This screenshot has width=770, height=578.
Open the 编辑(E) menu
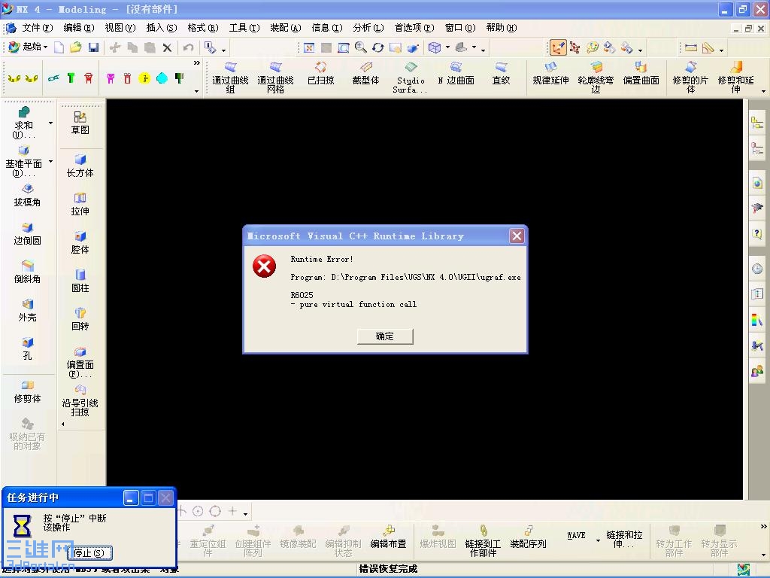[x=78, y=28]
